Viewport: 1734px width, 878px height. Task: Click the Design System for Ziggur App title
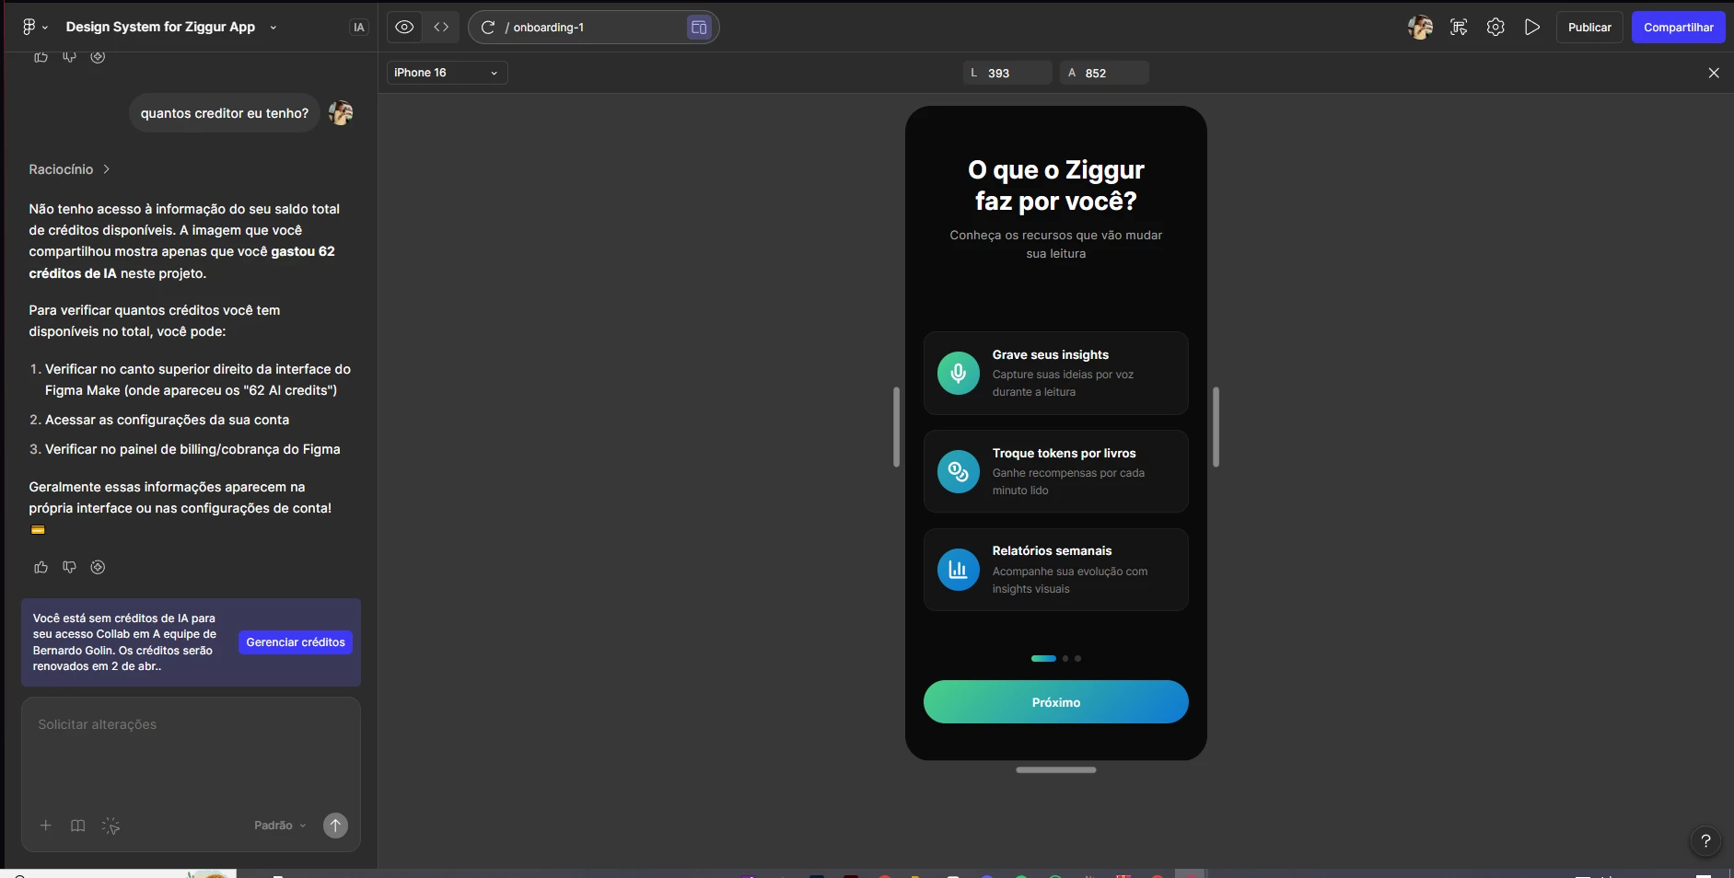[160, 27]
